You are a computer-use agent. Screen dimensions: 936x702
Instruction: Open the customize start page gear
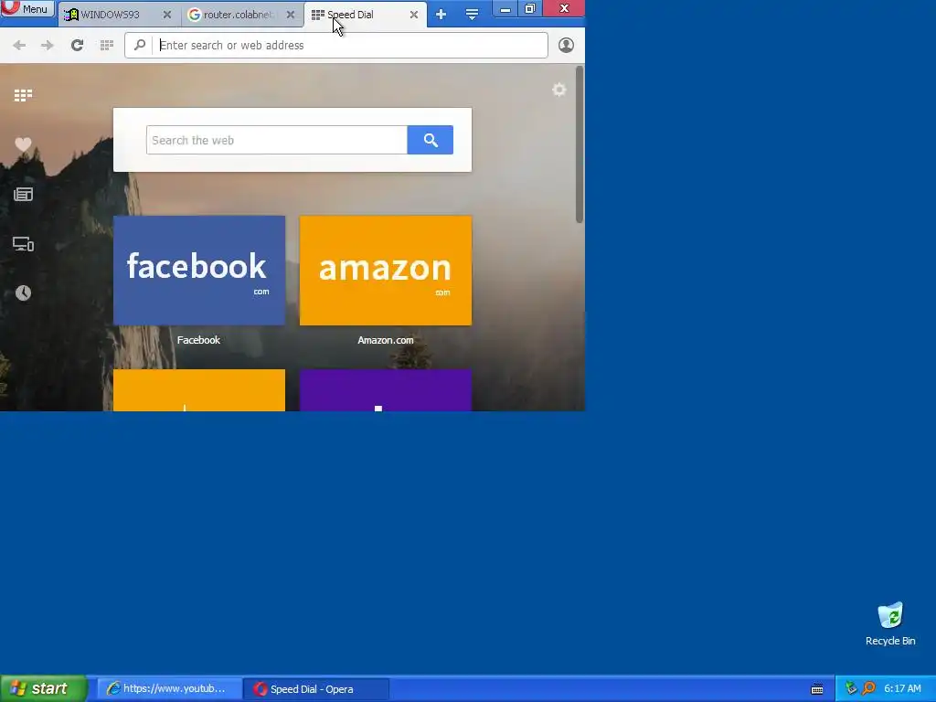pyautogui.click(x=559, y=90)
